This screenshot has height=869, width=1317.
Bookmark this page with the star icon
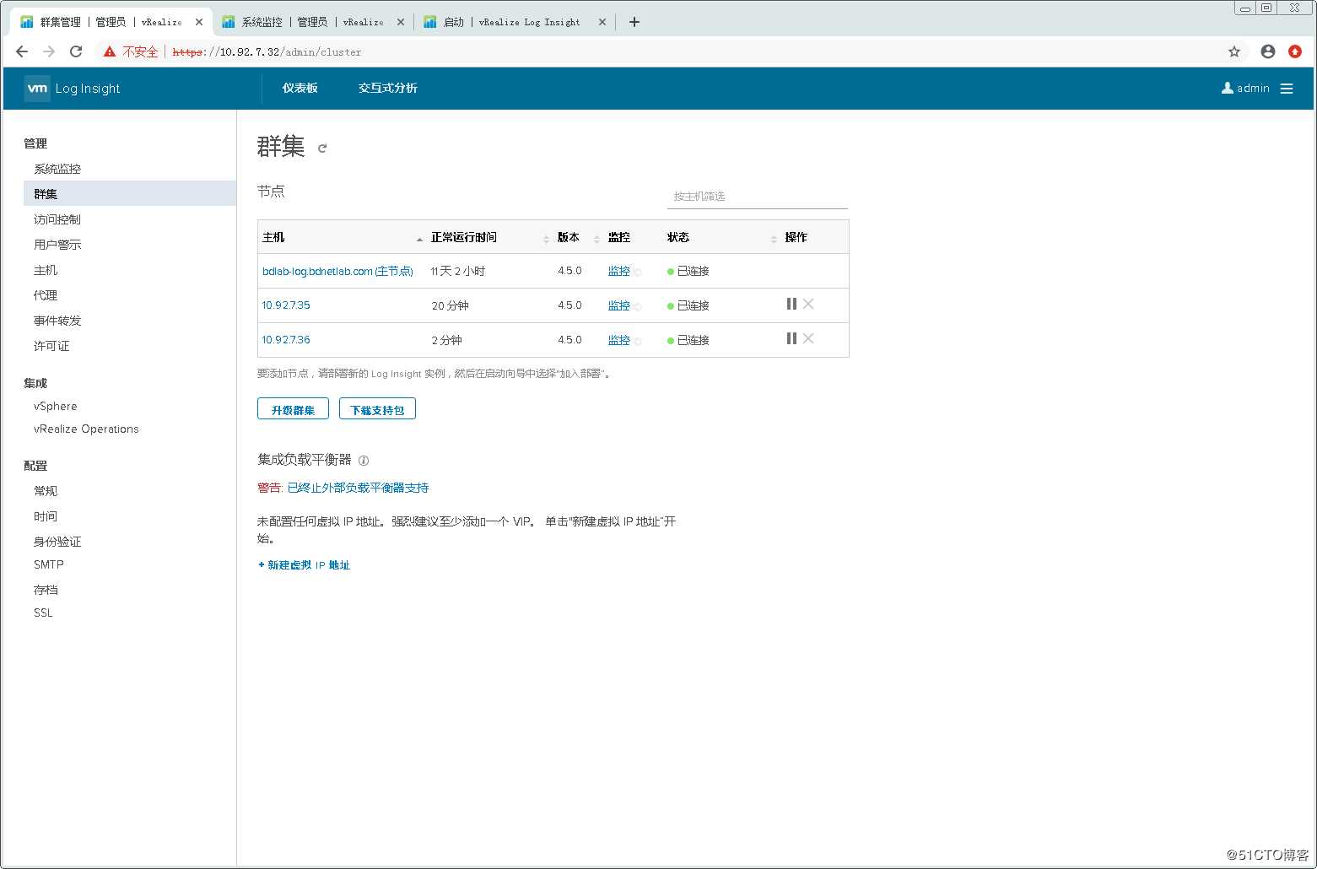coord(1234,51)
